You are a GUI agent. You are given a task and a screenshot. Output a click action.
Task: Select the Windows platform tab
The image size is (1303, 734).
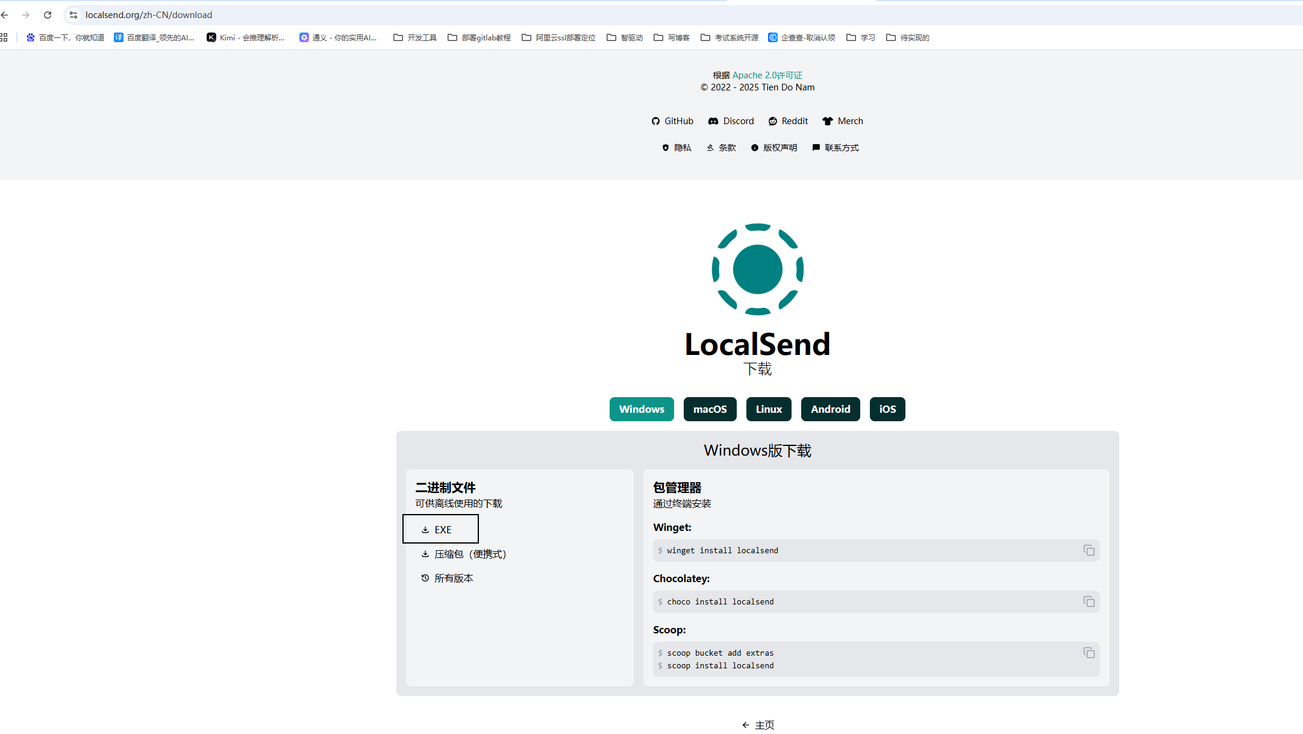tap(642, 409)
